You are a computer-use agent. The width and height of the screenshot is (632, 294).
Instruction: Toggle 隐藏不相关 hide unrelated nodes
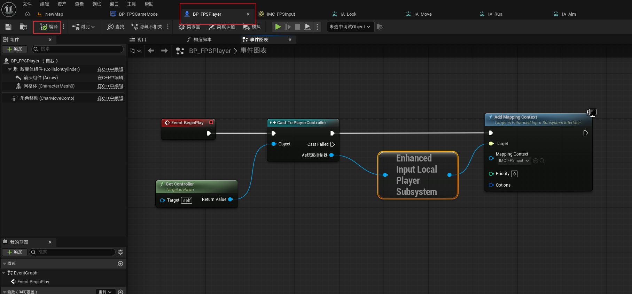(147, 27)
